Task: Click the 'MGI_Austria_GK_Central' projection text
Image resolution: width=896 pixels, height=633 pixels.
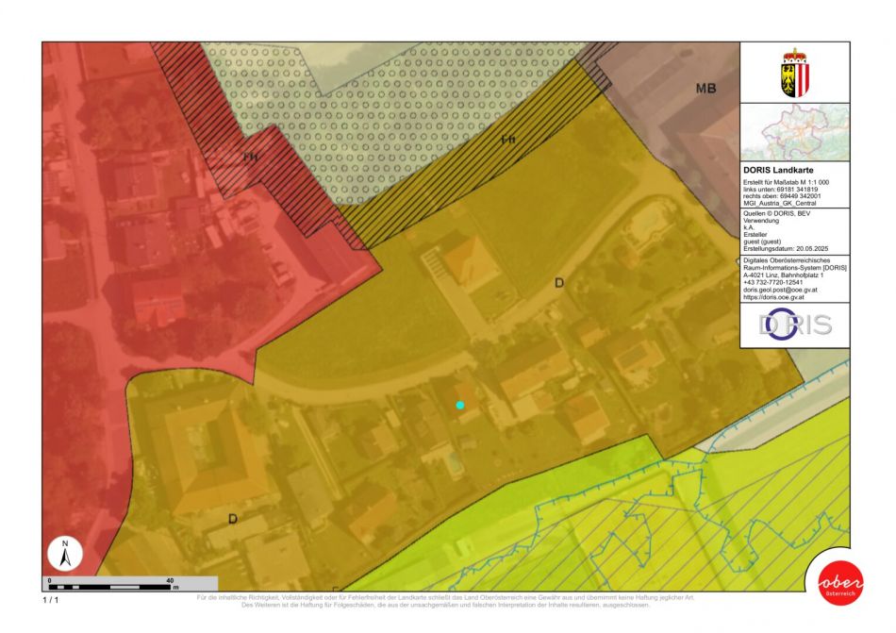Action: point(779,204)
